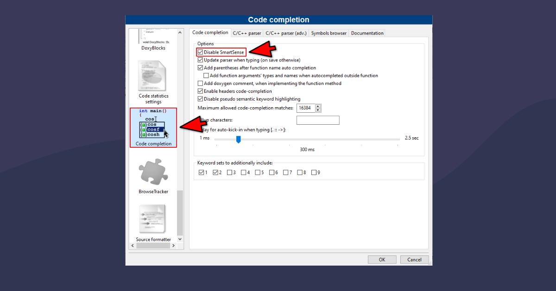Click sidebar horizontal scroll right arrow
Viewport: 556px width, 291px height.
[x=174, y=246]
